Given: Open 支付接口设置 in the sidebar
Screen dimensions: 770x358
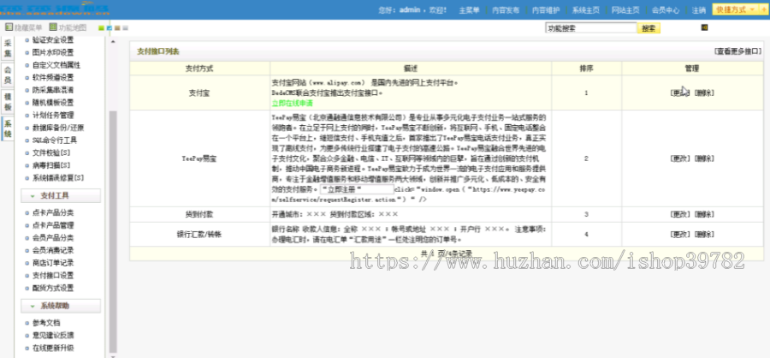Looking at the screenshot, I should (53, 276).
